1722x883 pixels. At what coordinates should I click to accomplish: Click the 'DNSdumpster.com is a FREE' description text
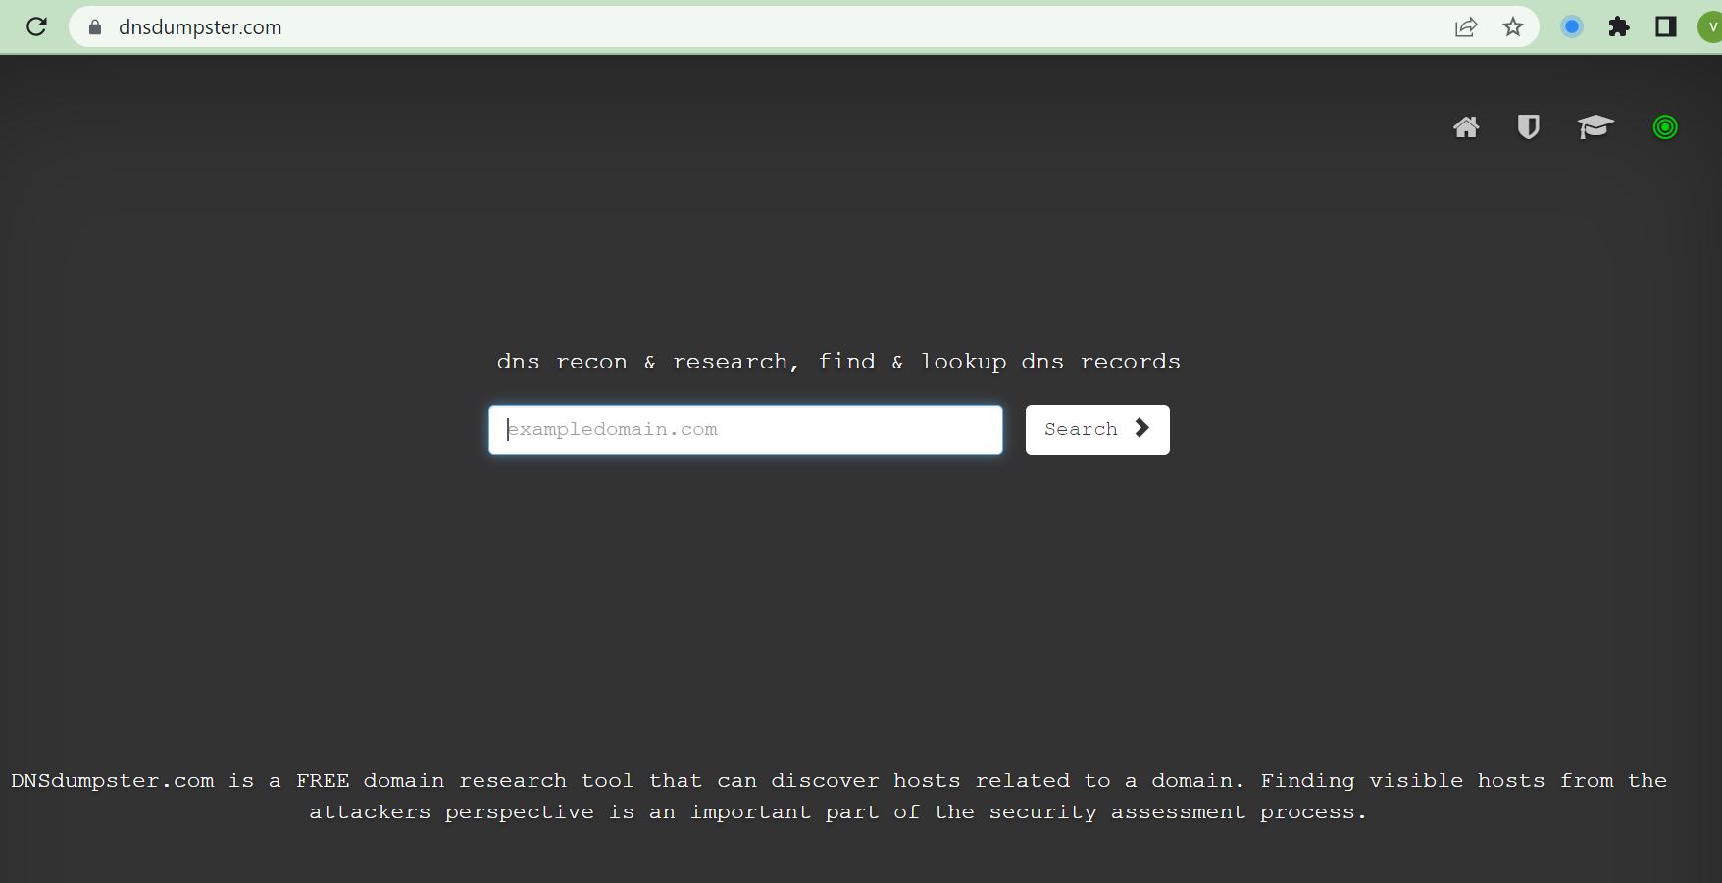[x=838, y=796]
